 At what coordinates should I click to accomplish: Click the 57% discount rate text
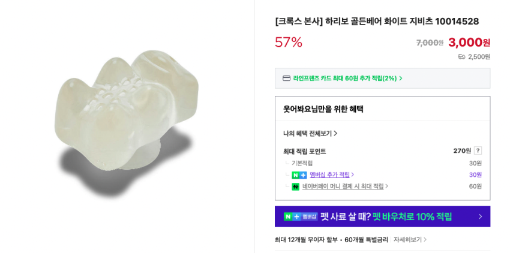tap(289, 43)
